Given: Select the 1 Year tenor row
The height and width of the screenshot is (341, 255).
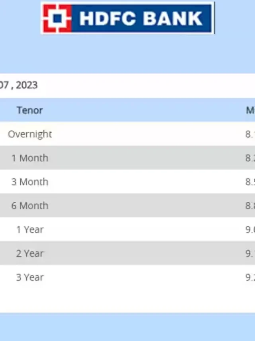Looking at the screenshot, I should point(127,229).
